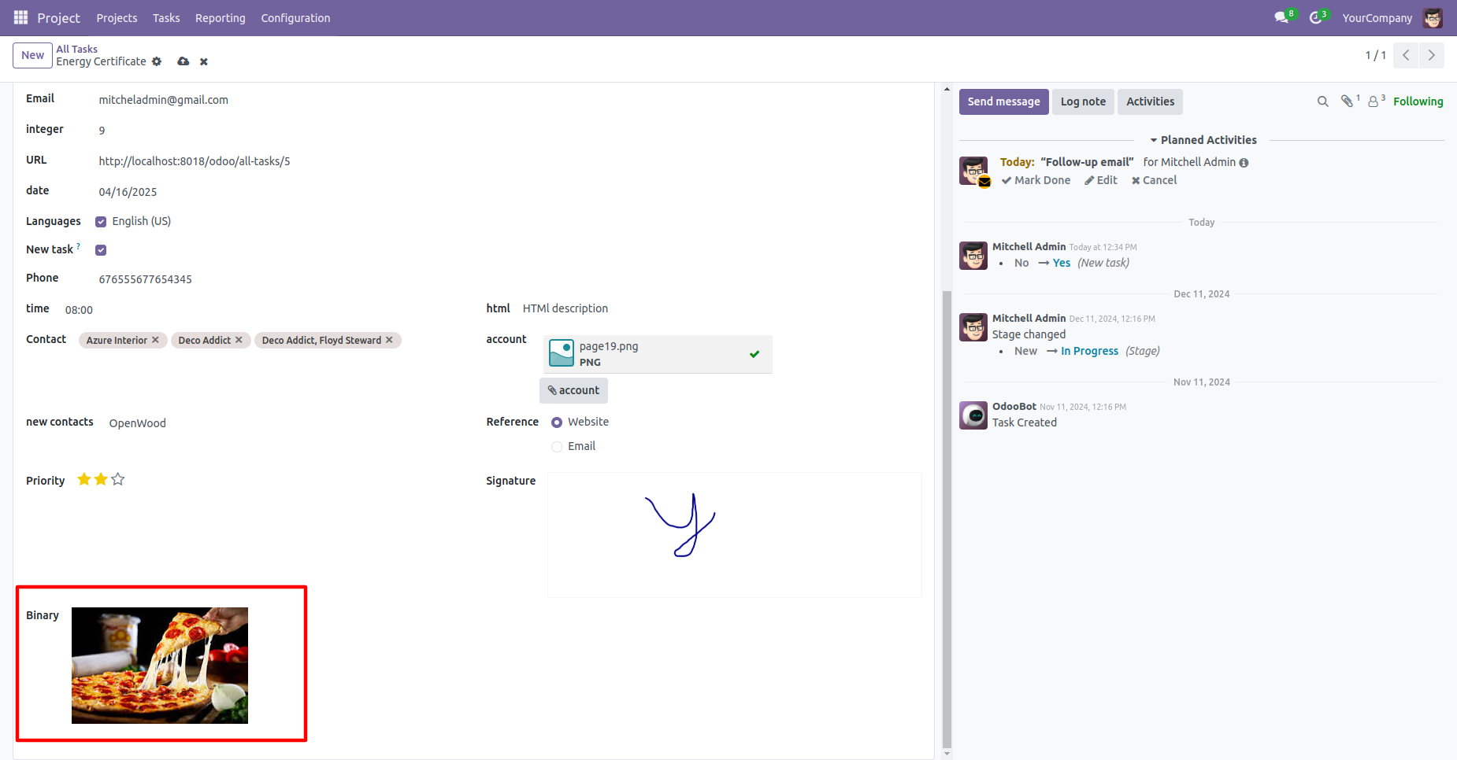
Task: Discard changes with the X icon
Action: (x=204, y=61)
